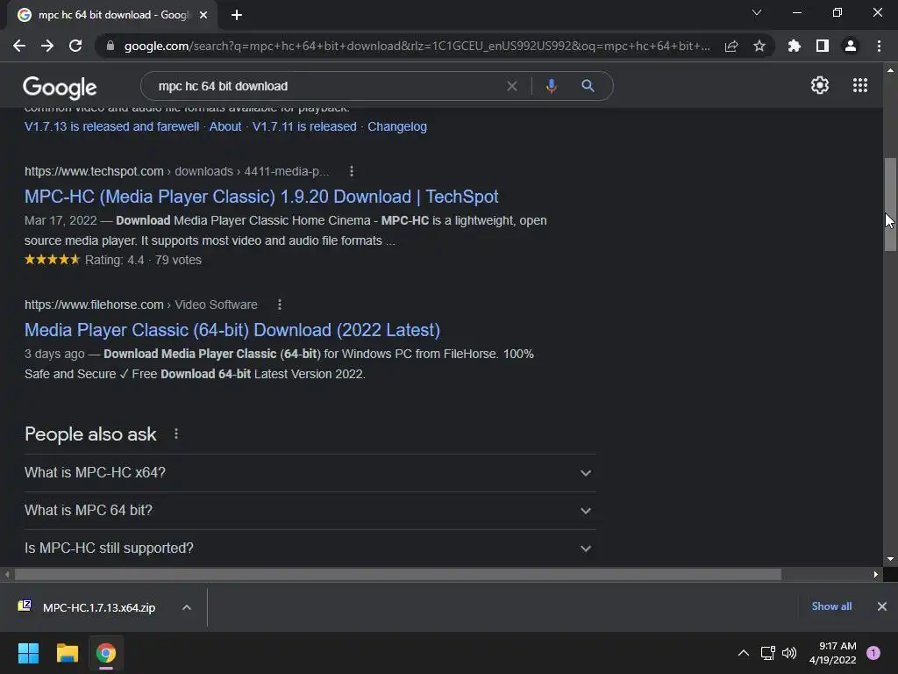Bookmark this page with the star icon
The height and width of the screenshot is (674, 898).
pos(759,46)
